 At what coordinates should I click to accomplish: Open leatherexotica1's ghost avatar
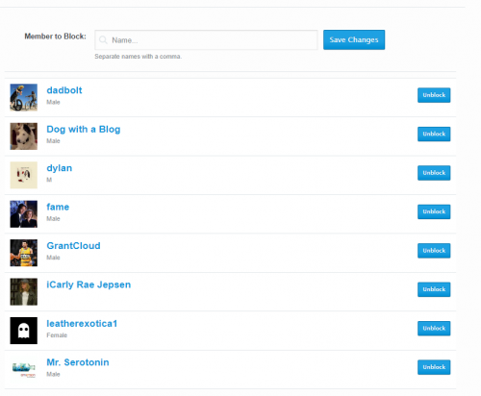24,331
